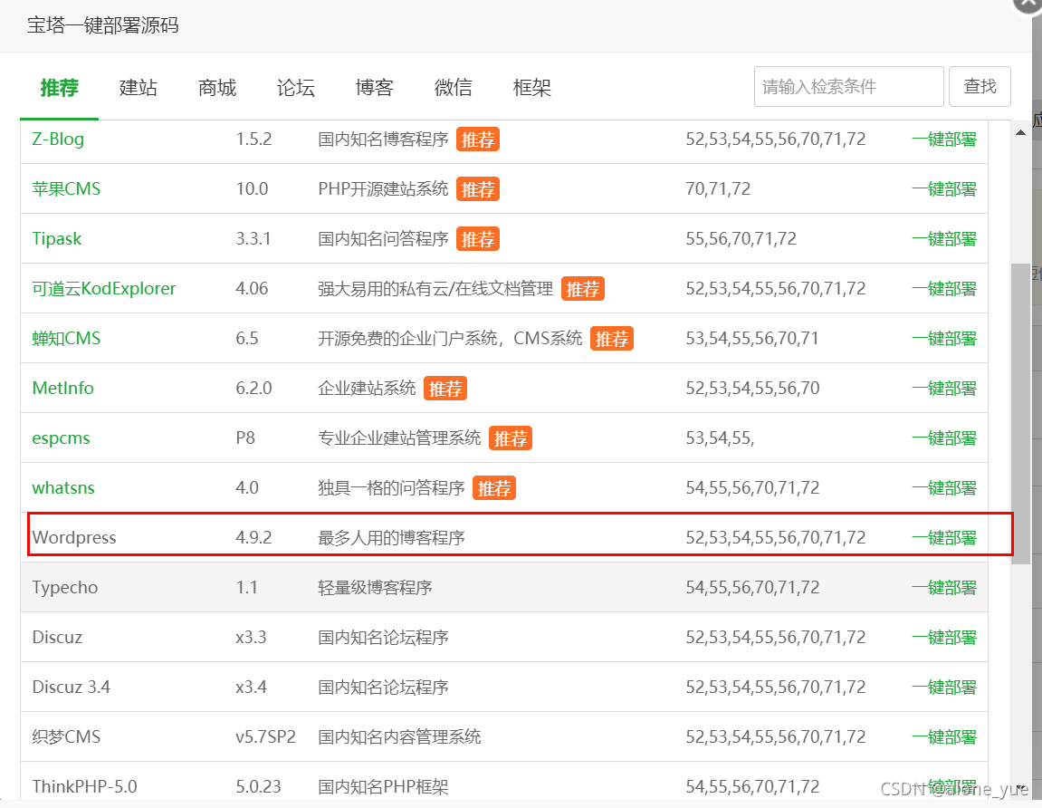Open the espcms link
Viewport: 1042px width, 808px height.
coord(61,438)
